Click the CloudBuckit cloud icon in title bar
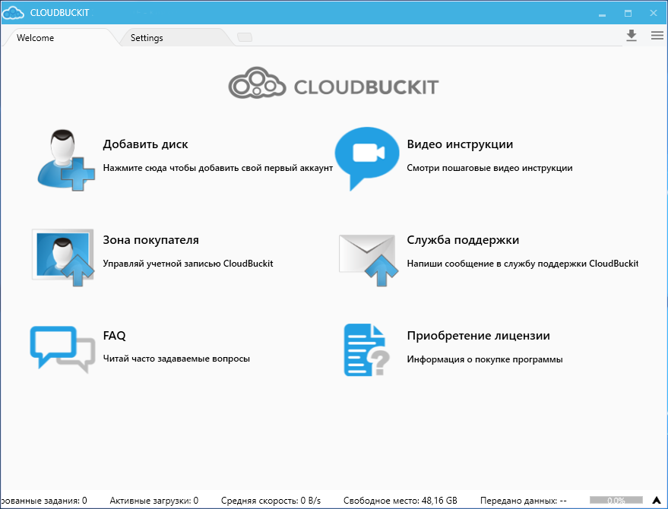Screen dimensions: 668x509 tap(13, 13)
